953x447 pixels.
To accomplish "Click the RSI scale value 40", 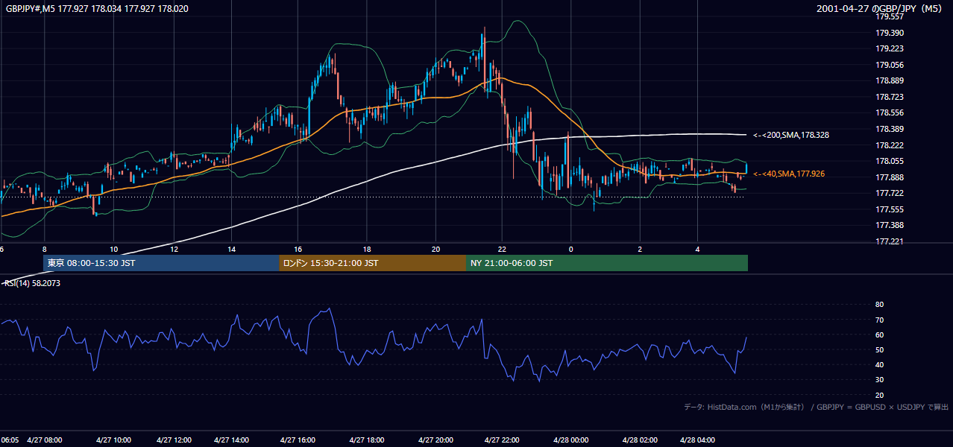I will [879, 364].
